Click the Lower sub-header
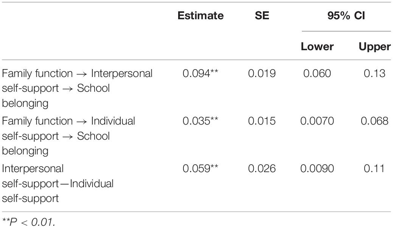The image size is (393, 228). [x=317, y=46]
